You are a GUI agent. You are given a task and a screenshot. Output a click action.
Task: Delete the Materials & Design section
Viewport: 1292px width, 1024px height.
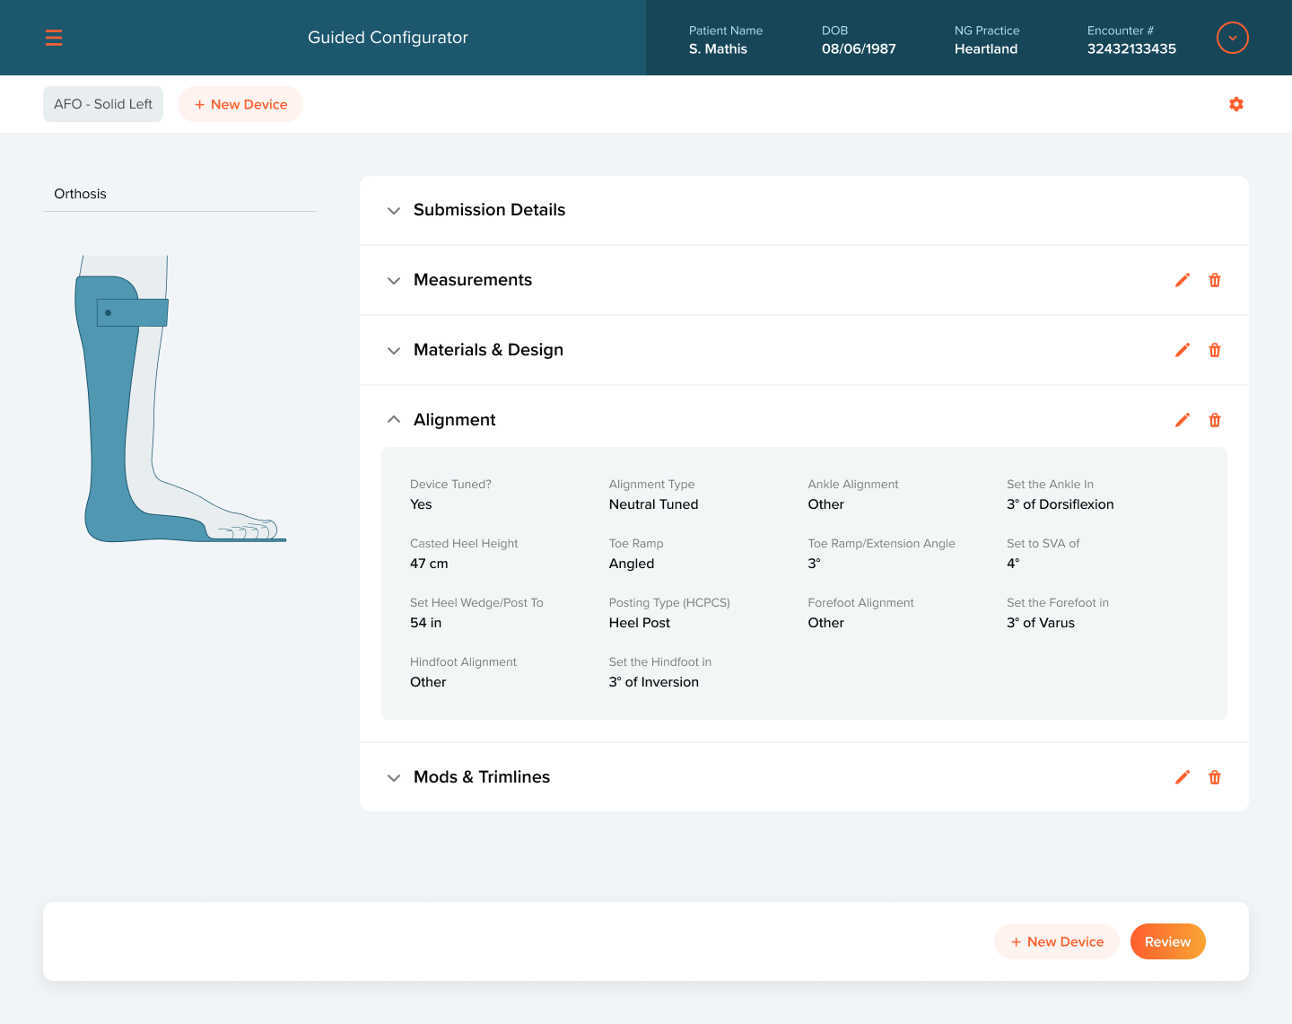1215,350
